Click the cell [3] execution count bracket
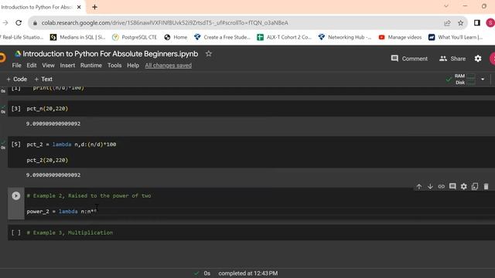 [15, 108]
